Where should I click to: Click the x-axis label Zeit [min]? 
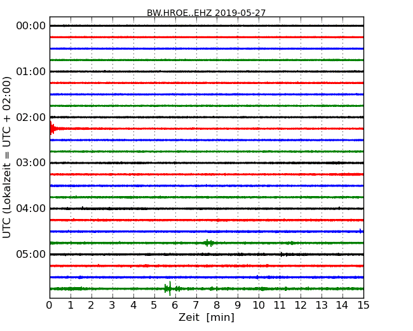click(x=207, y=317)
